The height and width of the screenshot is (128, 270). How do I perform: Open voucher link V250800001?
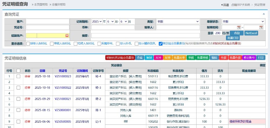point(63,110)
